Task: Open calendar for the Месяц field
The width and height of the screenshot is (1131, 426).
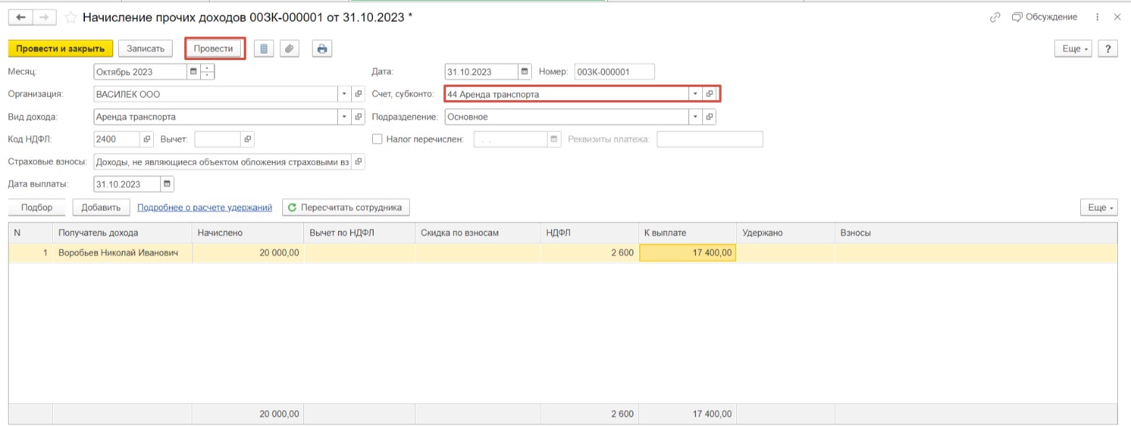Action: coord(193,72)
